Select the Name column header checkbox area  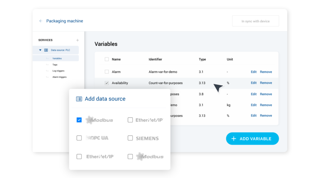(107, 59)
